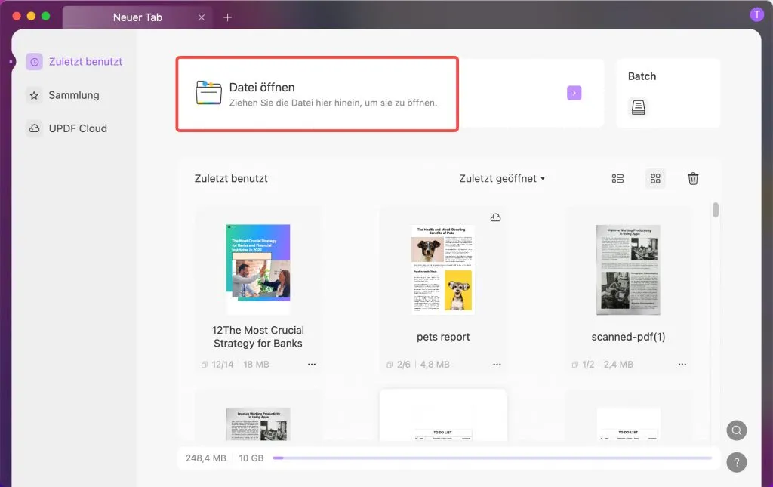This screenshot has height=487, width=773.
Task: Click the Batch document icon
Action: coord(638,107)
